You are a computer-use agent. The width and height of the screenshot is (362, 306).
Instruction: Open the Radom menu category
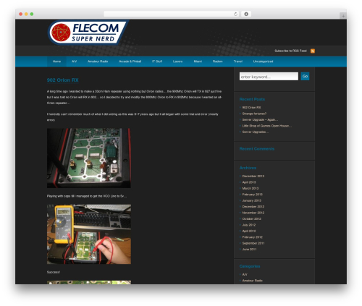coord(217,61)
